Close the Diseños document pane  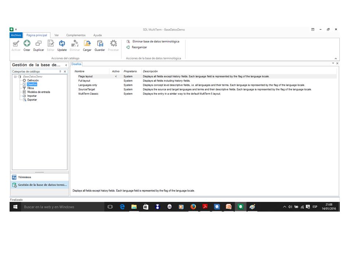[337, 63]
